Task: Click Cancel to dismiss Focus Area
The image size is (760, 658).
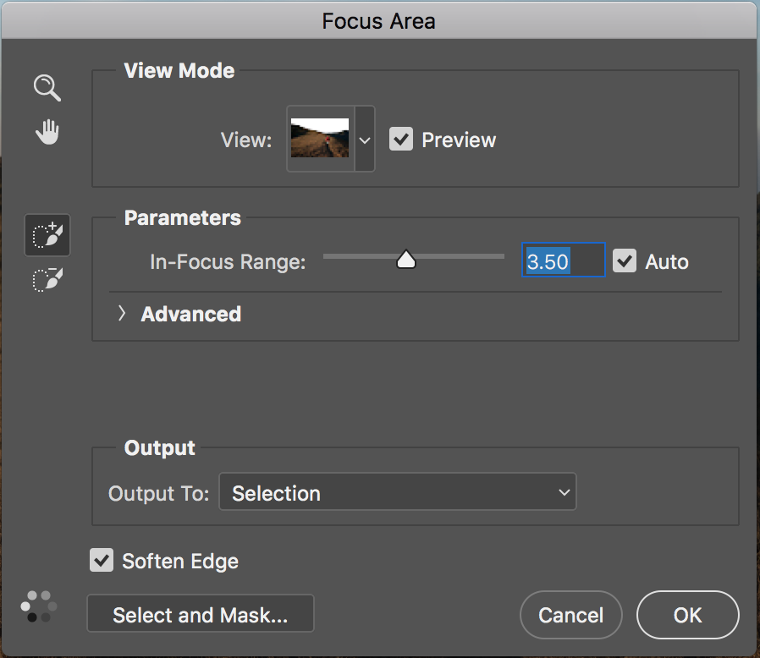Action: coord(571,615)
